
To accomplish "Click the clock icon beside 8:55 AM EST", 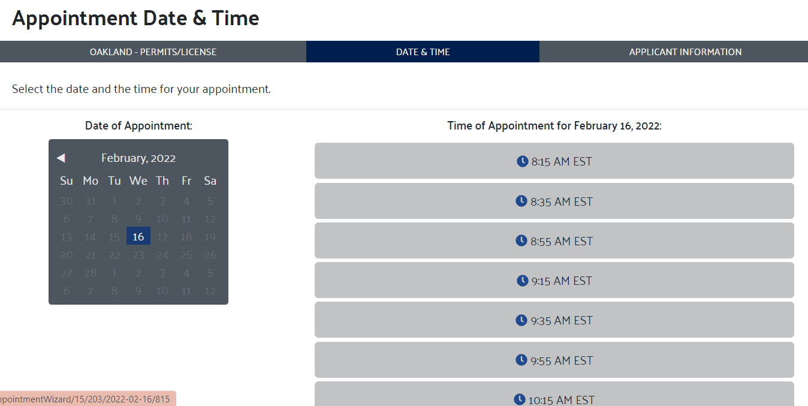I will pyautogui.click(x=521, y=240).
